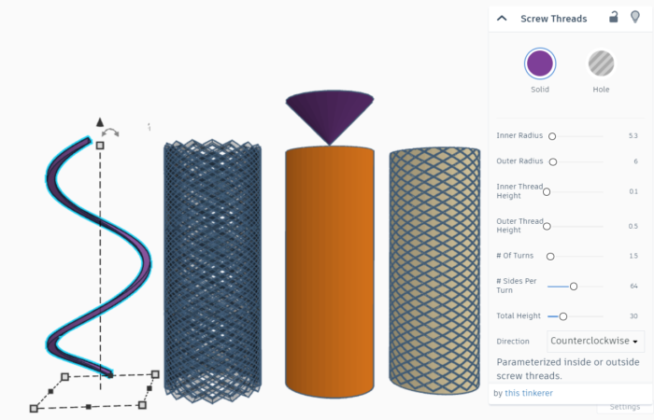Click the 'Outer Radius' label text
This screenshot has height=420, width=654.
tap(519, 161)
